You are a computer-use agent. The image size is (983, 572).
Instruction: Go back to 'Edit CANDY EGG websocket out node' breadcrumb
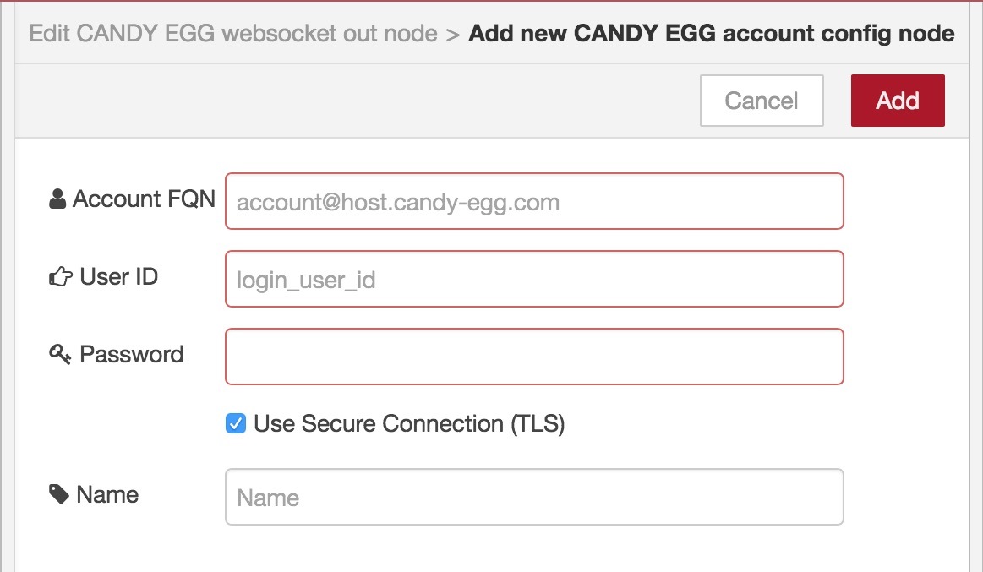[x=233, y=33]
